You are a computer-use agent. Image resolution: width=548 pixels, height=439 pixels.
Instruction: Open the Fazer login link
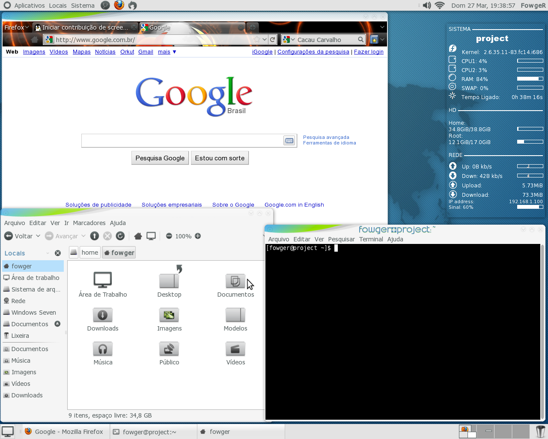click(x=369, y=52)
